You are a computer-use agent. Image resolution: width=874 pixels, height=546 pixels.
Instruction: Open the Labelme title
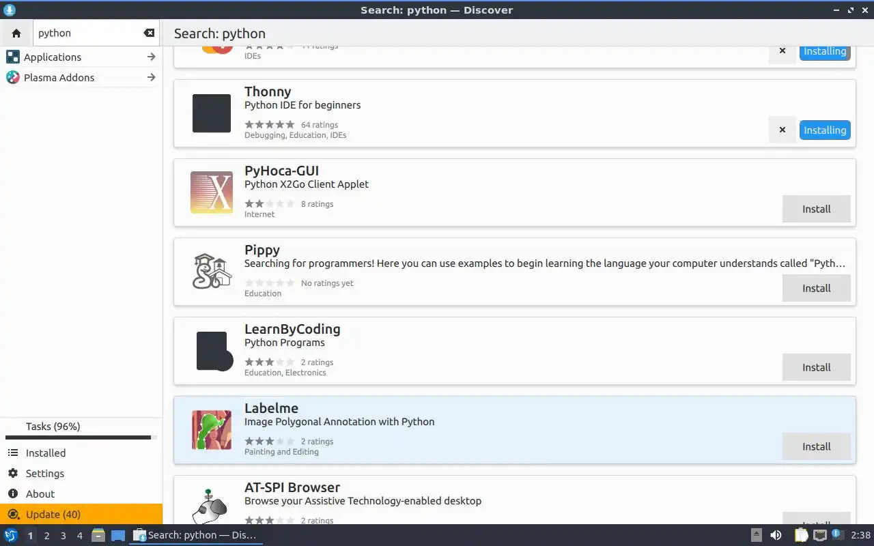(271, 408)
